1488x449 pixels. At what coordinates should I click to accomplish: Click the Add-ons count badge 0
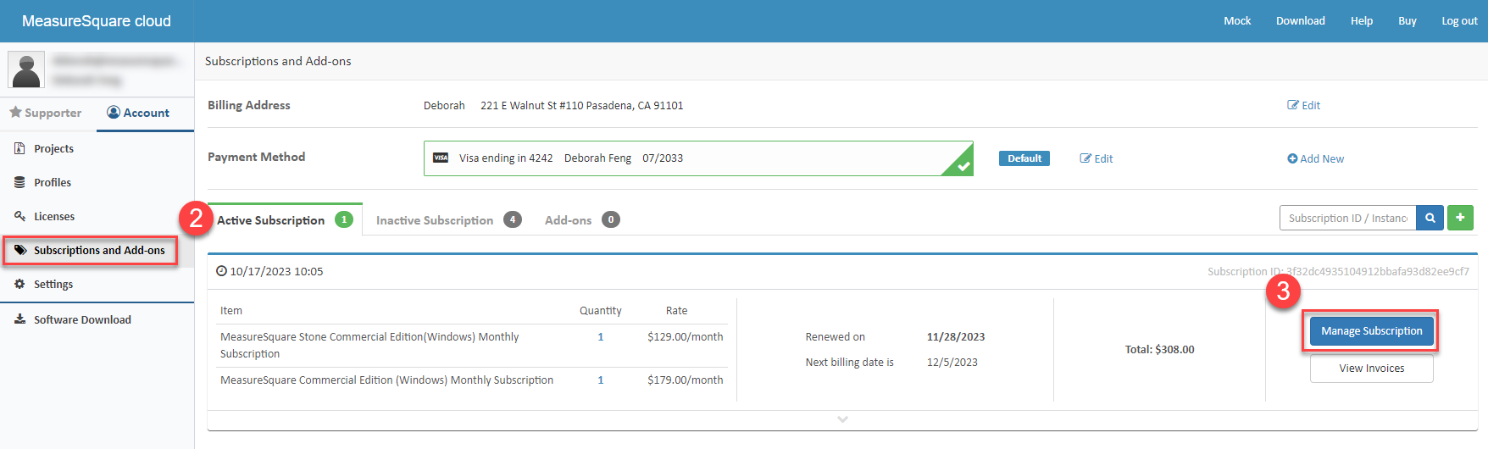pos(611,219)
